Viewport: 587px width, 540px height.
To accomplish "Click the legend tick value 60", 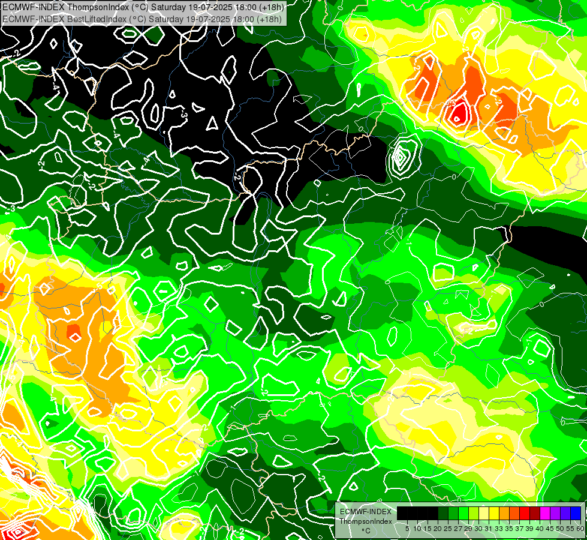I will tap(580, 529).
